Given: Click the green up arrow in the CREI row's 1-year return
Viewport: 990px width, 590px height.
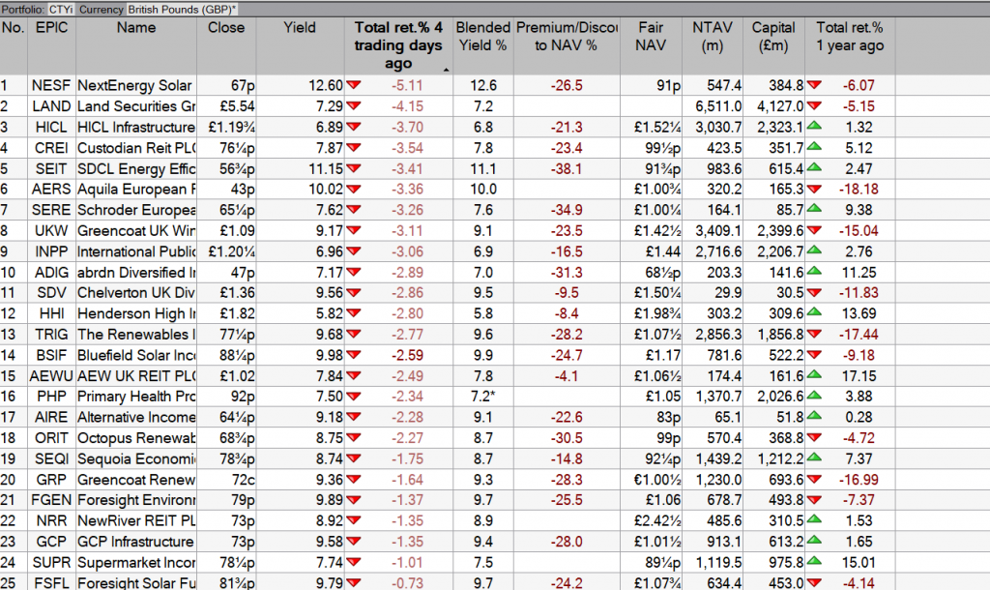Looking at the screenshot, I should coord(814,147).
